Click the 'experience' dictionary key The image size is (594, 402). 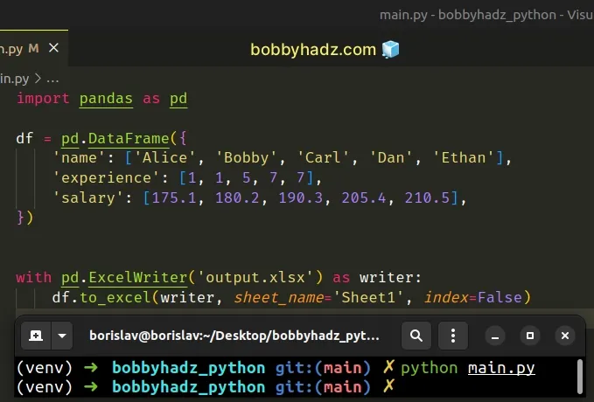click(106, 178)
